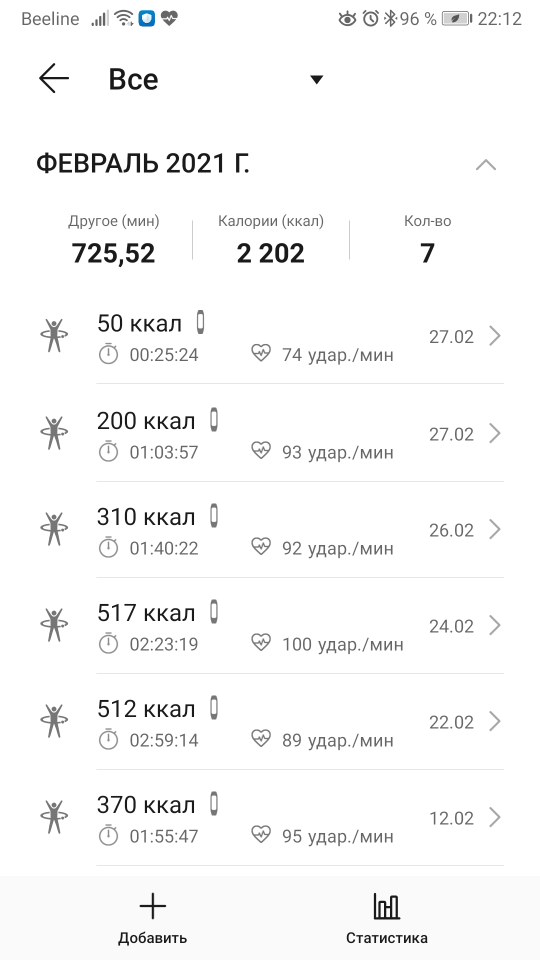Collapse the February 2021 section
This screenshot has width=540, height=960.
(485, 164)
